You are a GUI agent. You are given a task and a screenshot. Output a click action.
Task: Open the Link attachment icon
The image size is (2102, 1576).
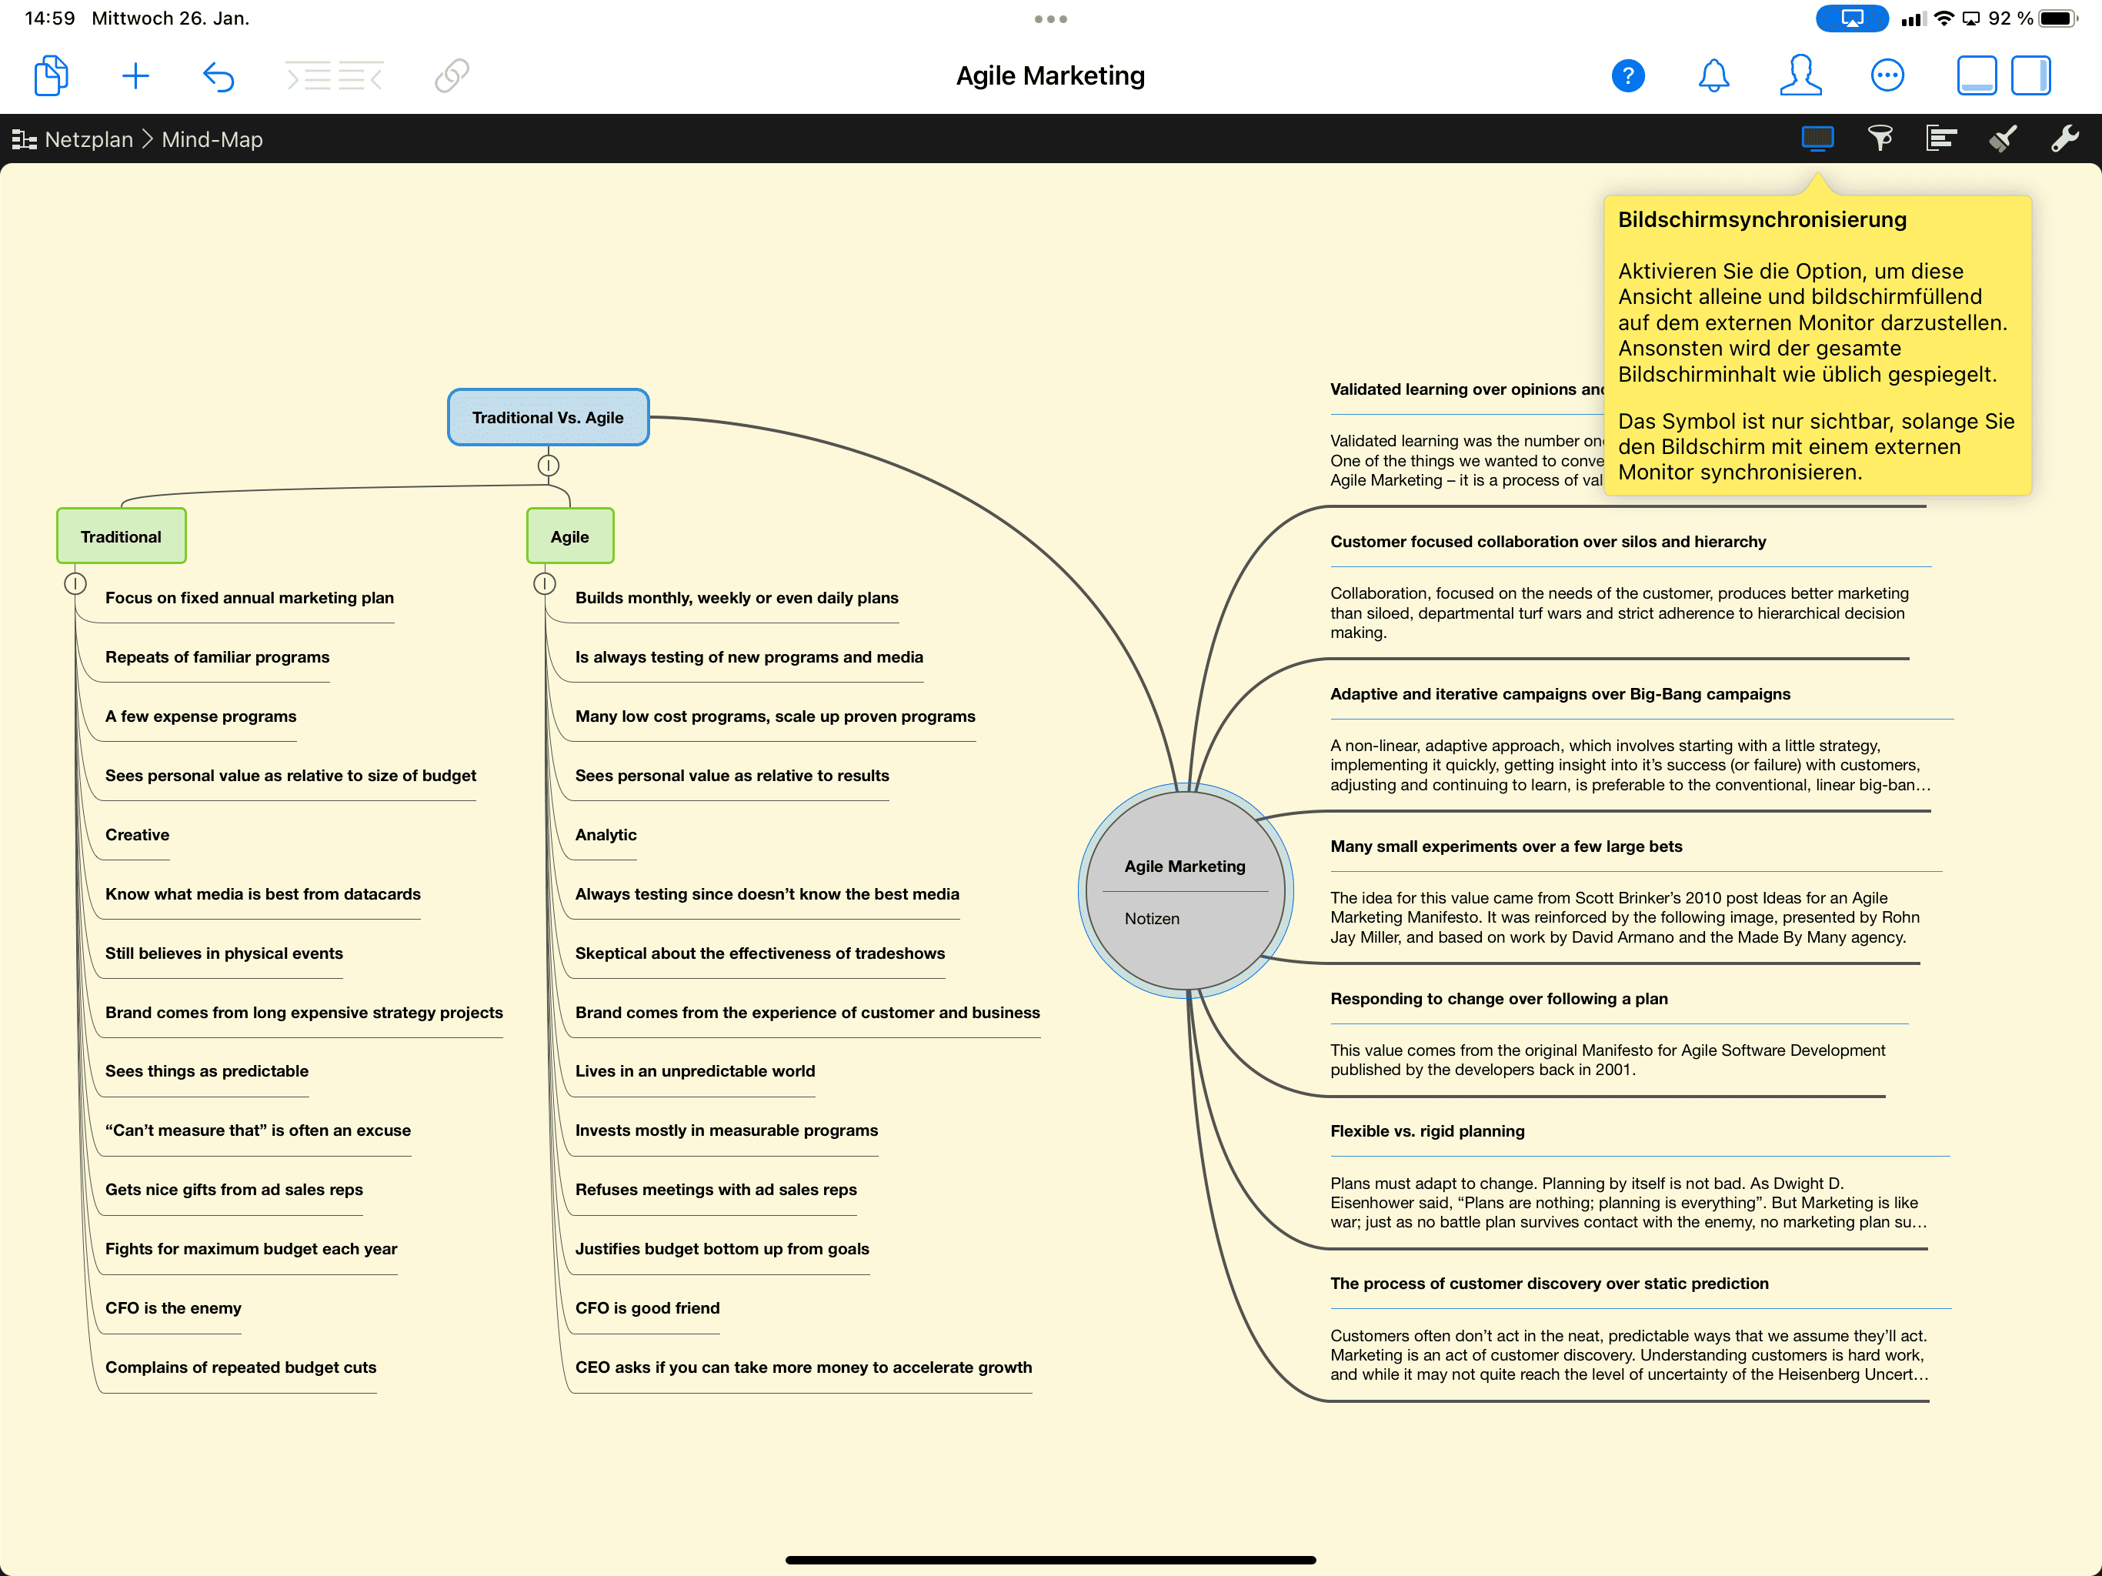[x=452, y=76]
